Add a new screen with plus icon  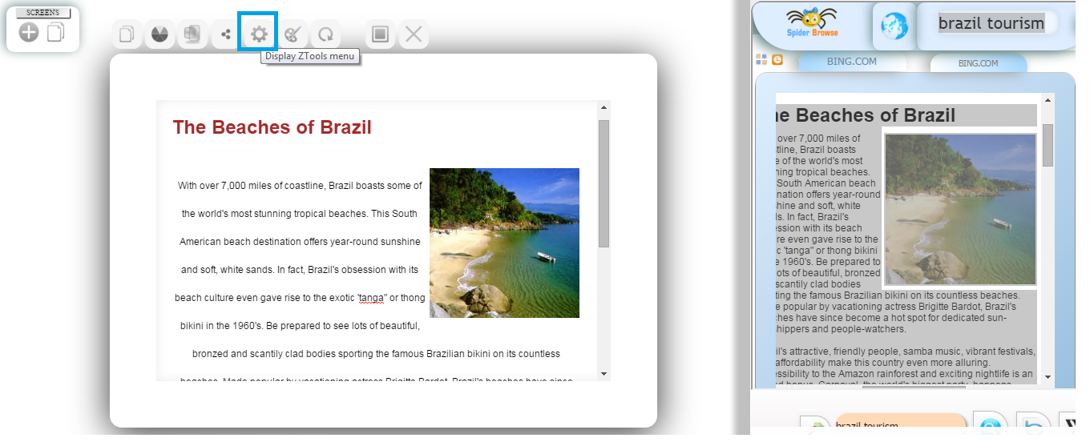pos(29,33)
